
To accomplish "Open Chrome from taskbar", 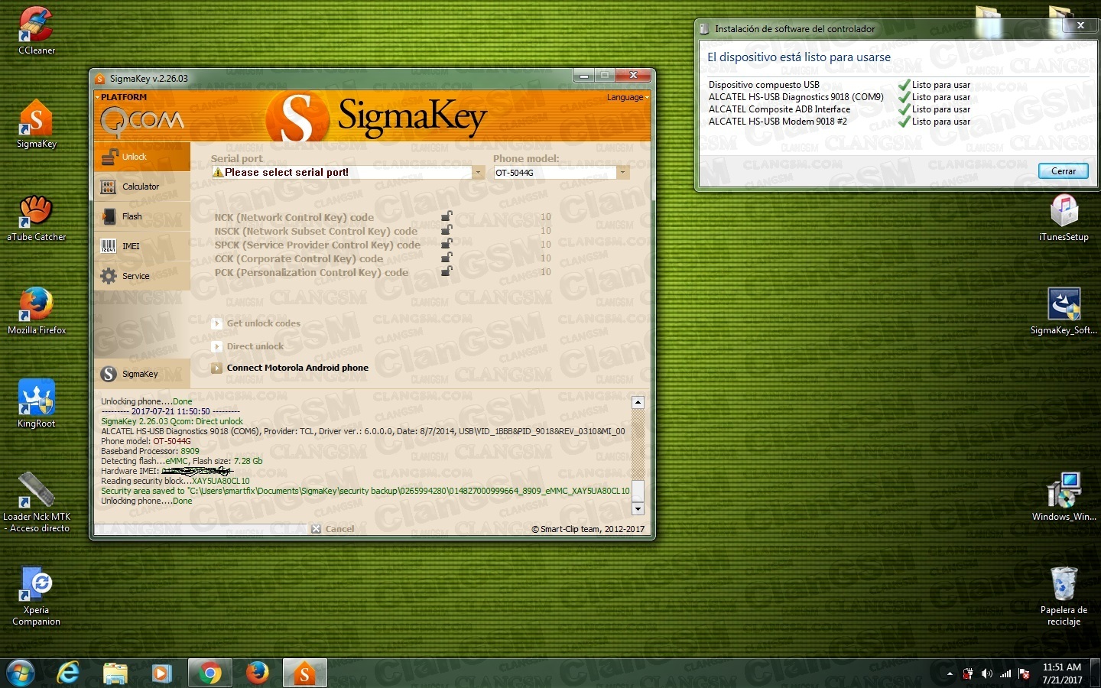I will (209, 673).
